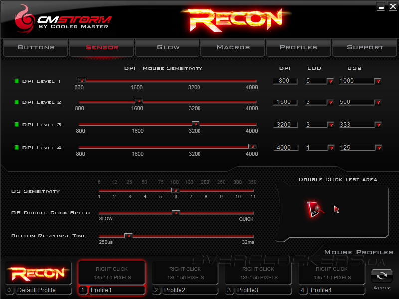This screenshot has height=299, width=399.
Task: Click profile number 3 box
Action: click(229, 290)
